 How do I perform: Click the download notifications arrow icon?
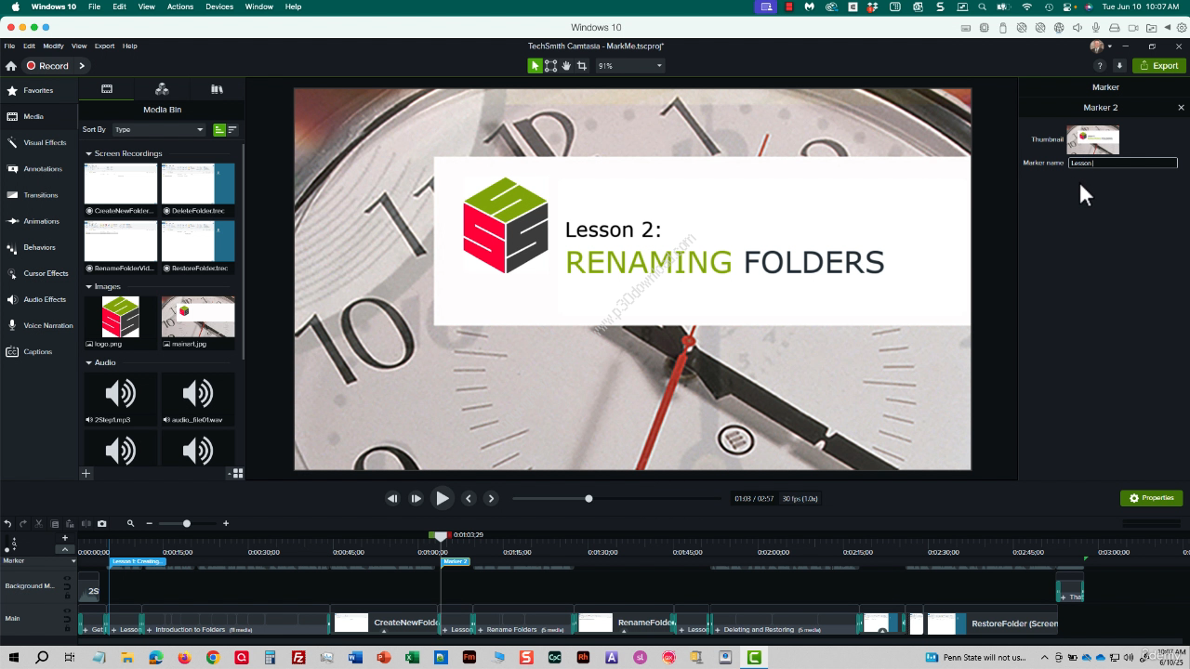click(x=1119, y=66)
